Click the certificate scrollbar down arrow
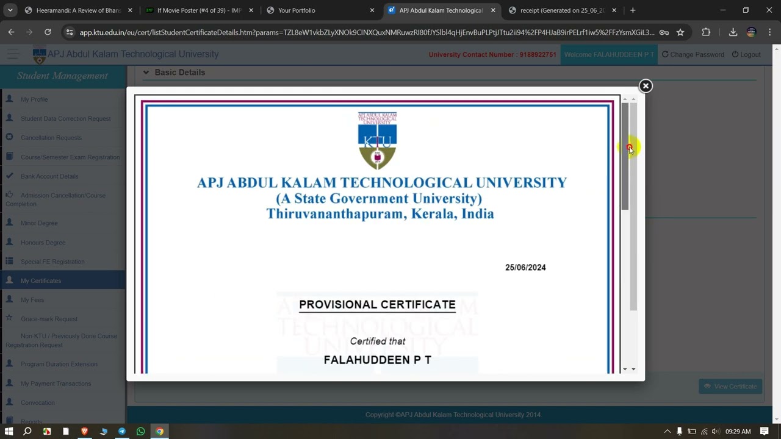The height and width of the screenshot is (439, 781). point(625,369)
